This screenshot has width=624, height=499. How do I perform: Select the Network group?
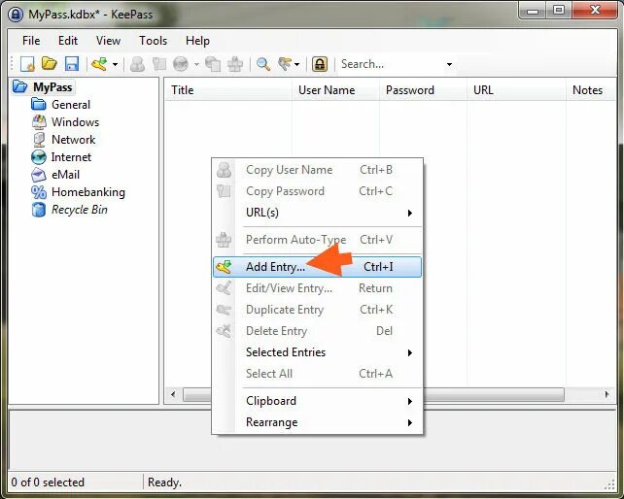74,140
